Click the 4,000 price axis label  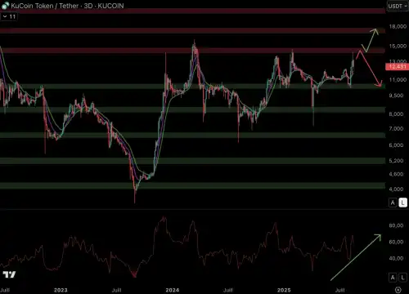396,189
